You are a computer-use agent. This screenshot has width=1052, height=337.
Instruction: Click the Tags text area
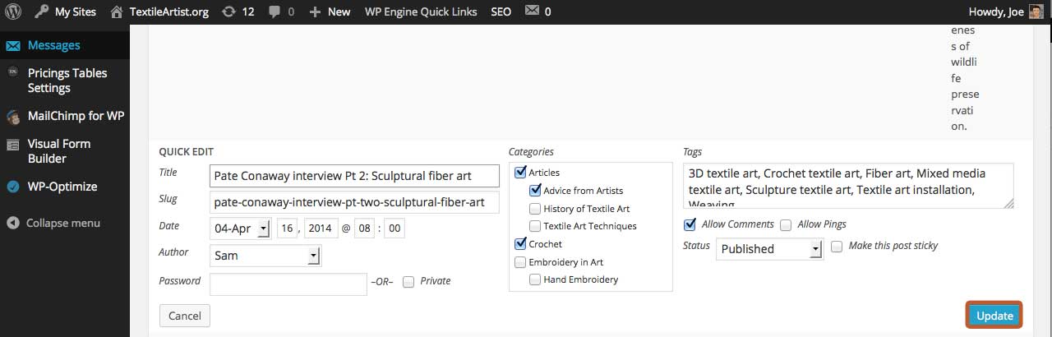tap(848, 186)
